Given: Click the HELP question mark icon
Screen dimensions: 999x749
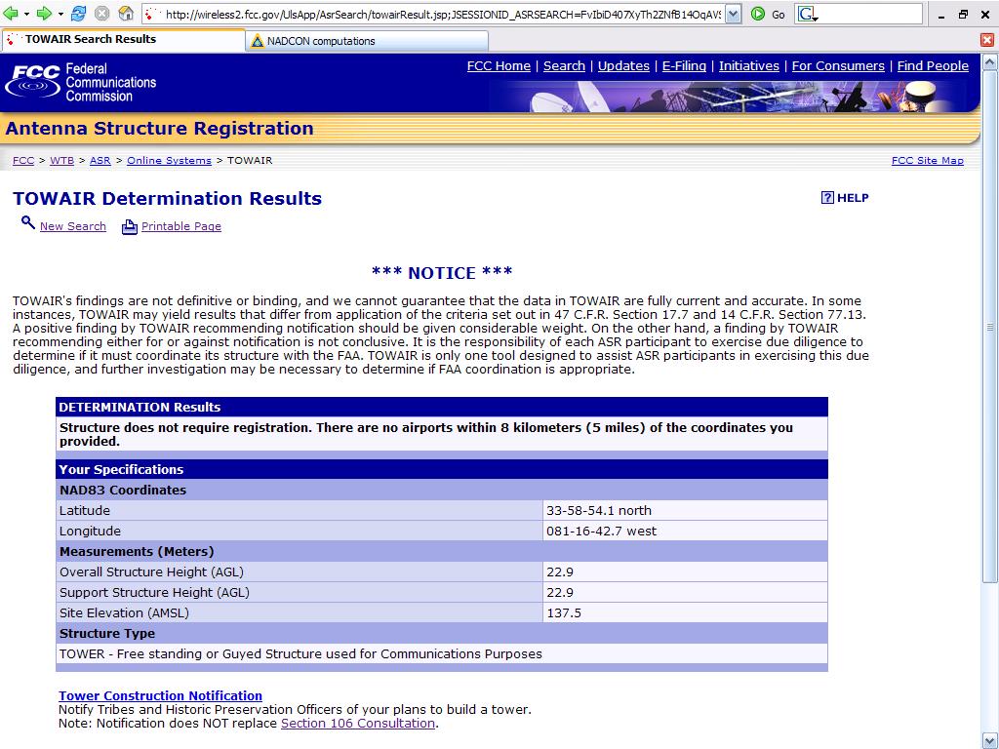Looking at the screenshot, I should (827, 197).
